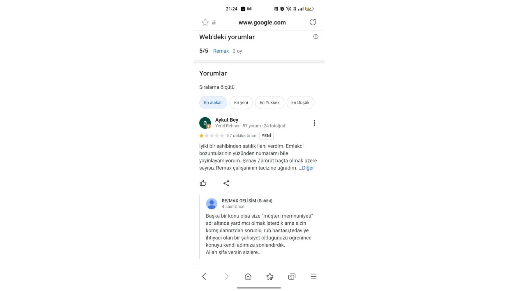This screenshot has width=518, height=291.
Task: Select the En alakalı sort chip
Action: click(213, 103)
